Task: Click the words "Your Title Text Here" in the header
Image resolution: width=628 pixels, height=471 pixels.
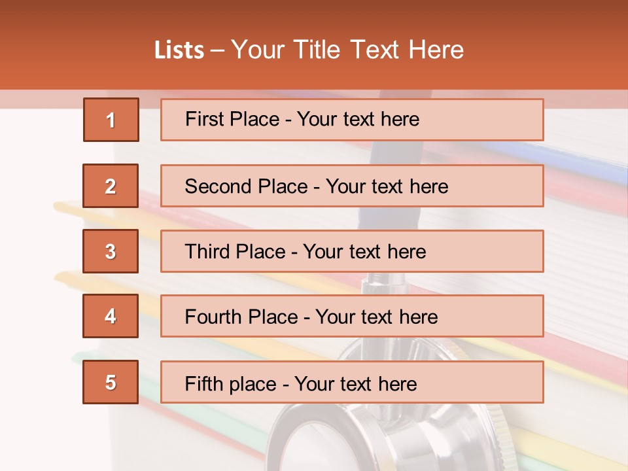Action: [347, 50]
